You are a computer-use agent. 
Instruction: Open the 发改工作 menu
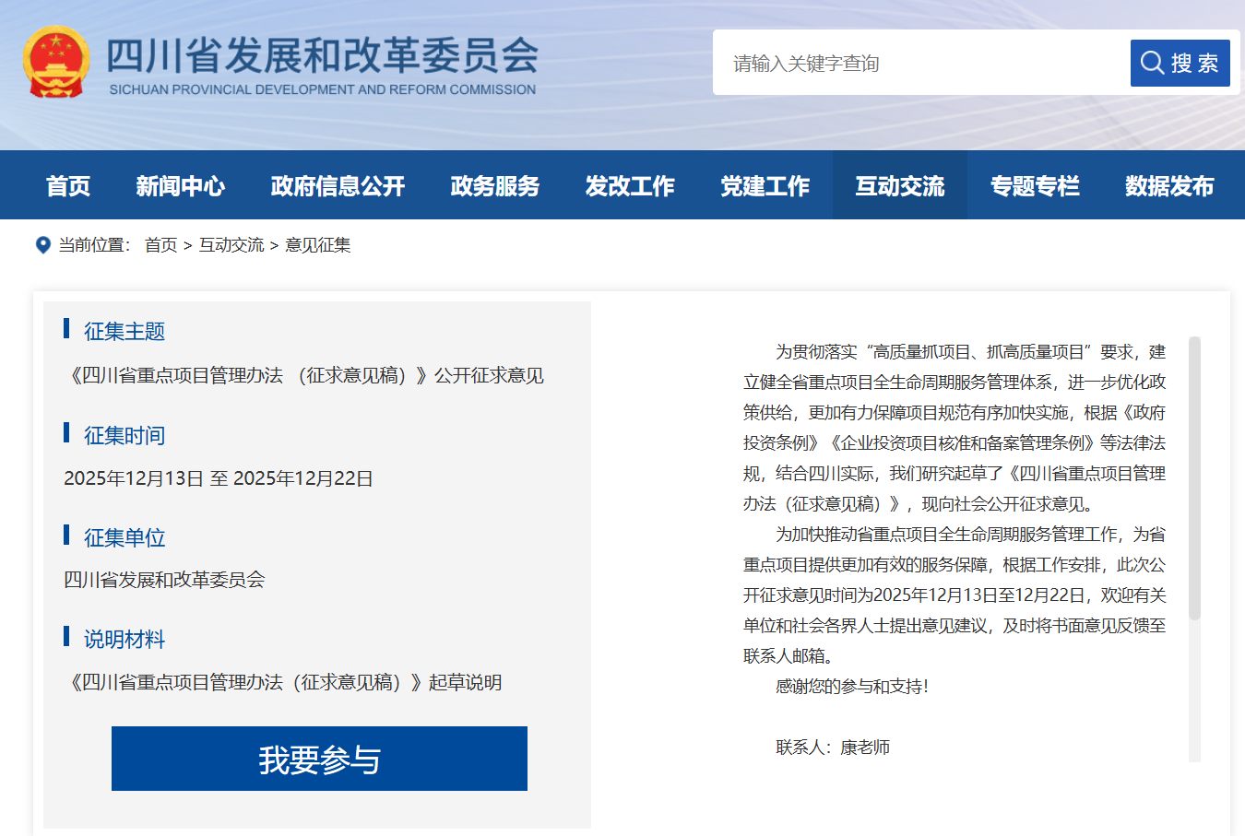pos(630,186)
